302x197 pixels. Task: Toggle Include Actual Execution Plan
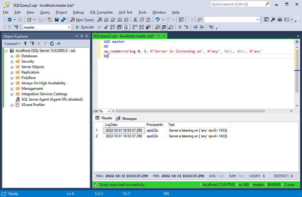tap(135, 27)
